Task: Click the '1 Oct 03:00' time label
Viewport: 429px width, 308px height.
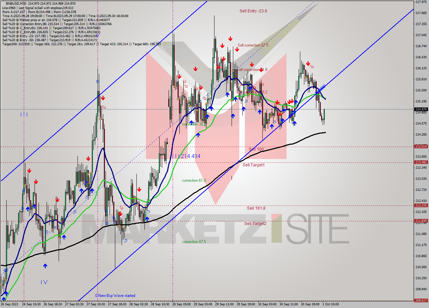Action: [330, 304]
